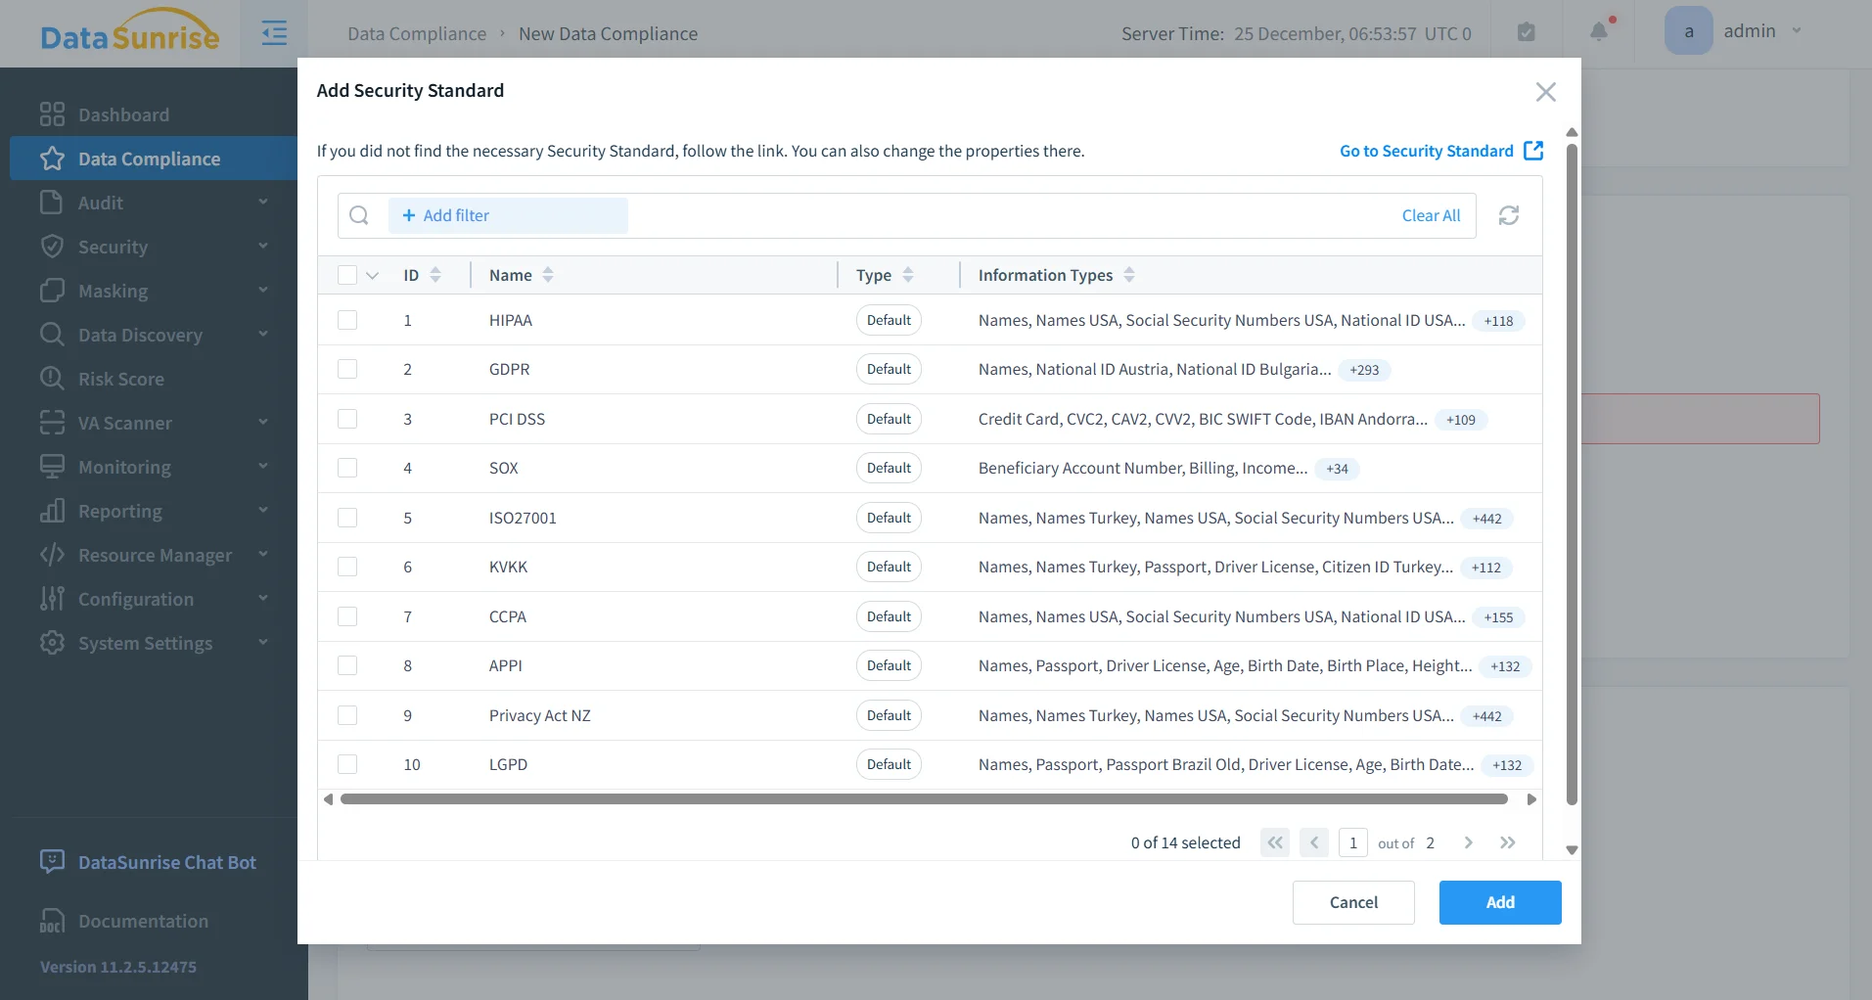Switch to the Data Compliance section

pyautogui.click(x=149, y=159)
